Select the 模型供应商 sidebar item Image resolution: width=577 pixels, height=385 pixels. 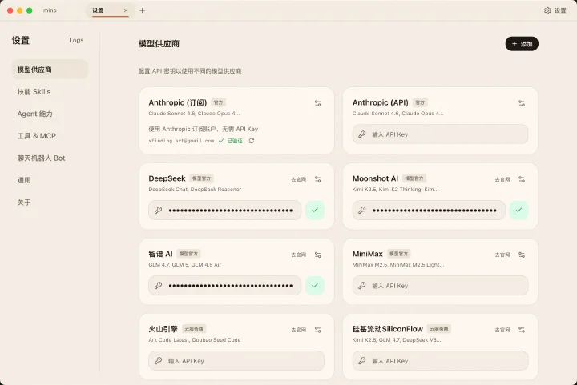pos(50,70)
